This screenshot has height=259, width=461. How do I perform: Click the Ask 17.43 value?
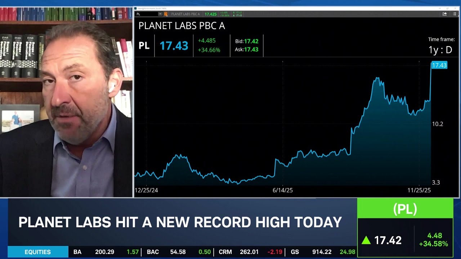pos(247,50)
